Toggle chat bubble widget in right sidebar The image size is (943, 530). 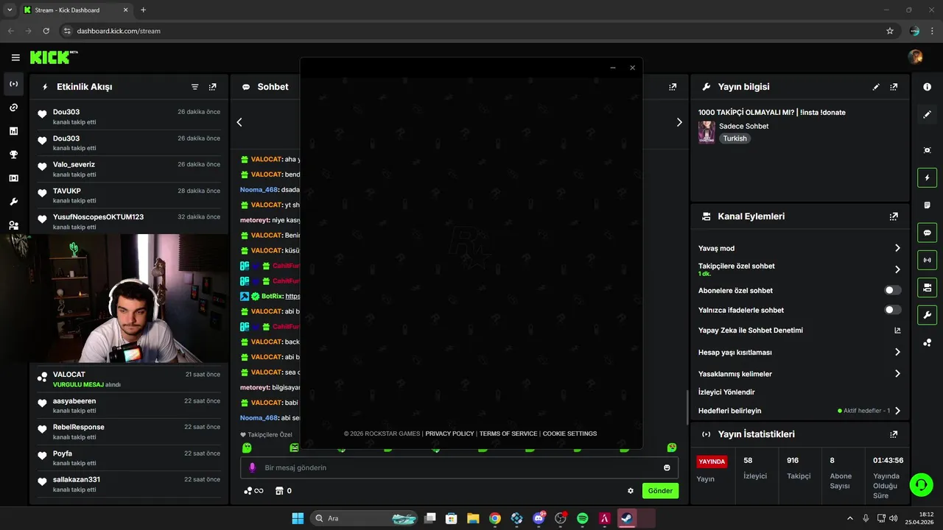tap(927, 233)
